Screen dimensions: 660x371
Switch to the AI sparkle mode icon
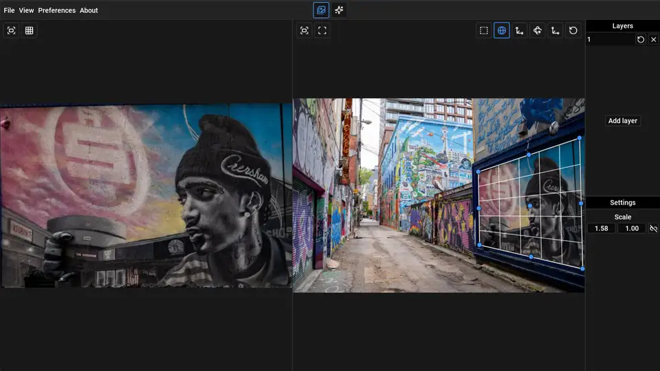tap(339, 10)
